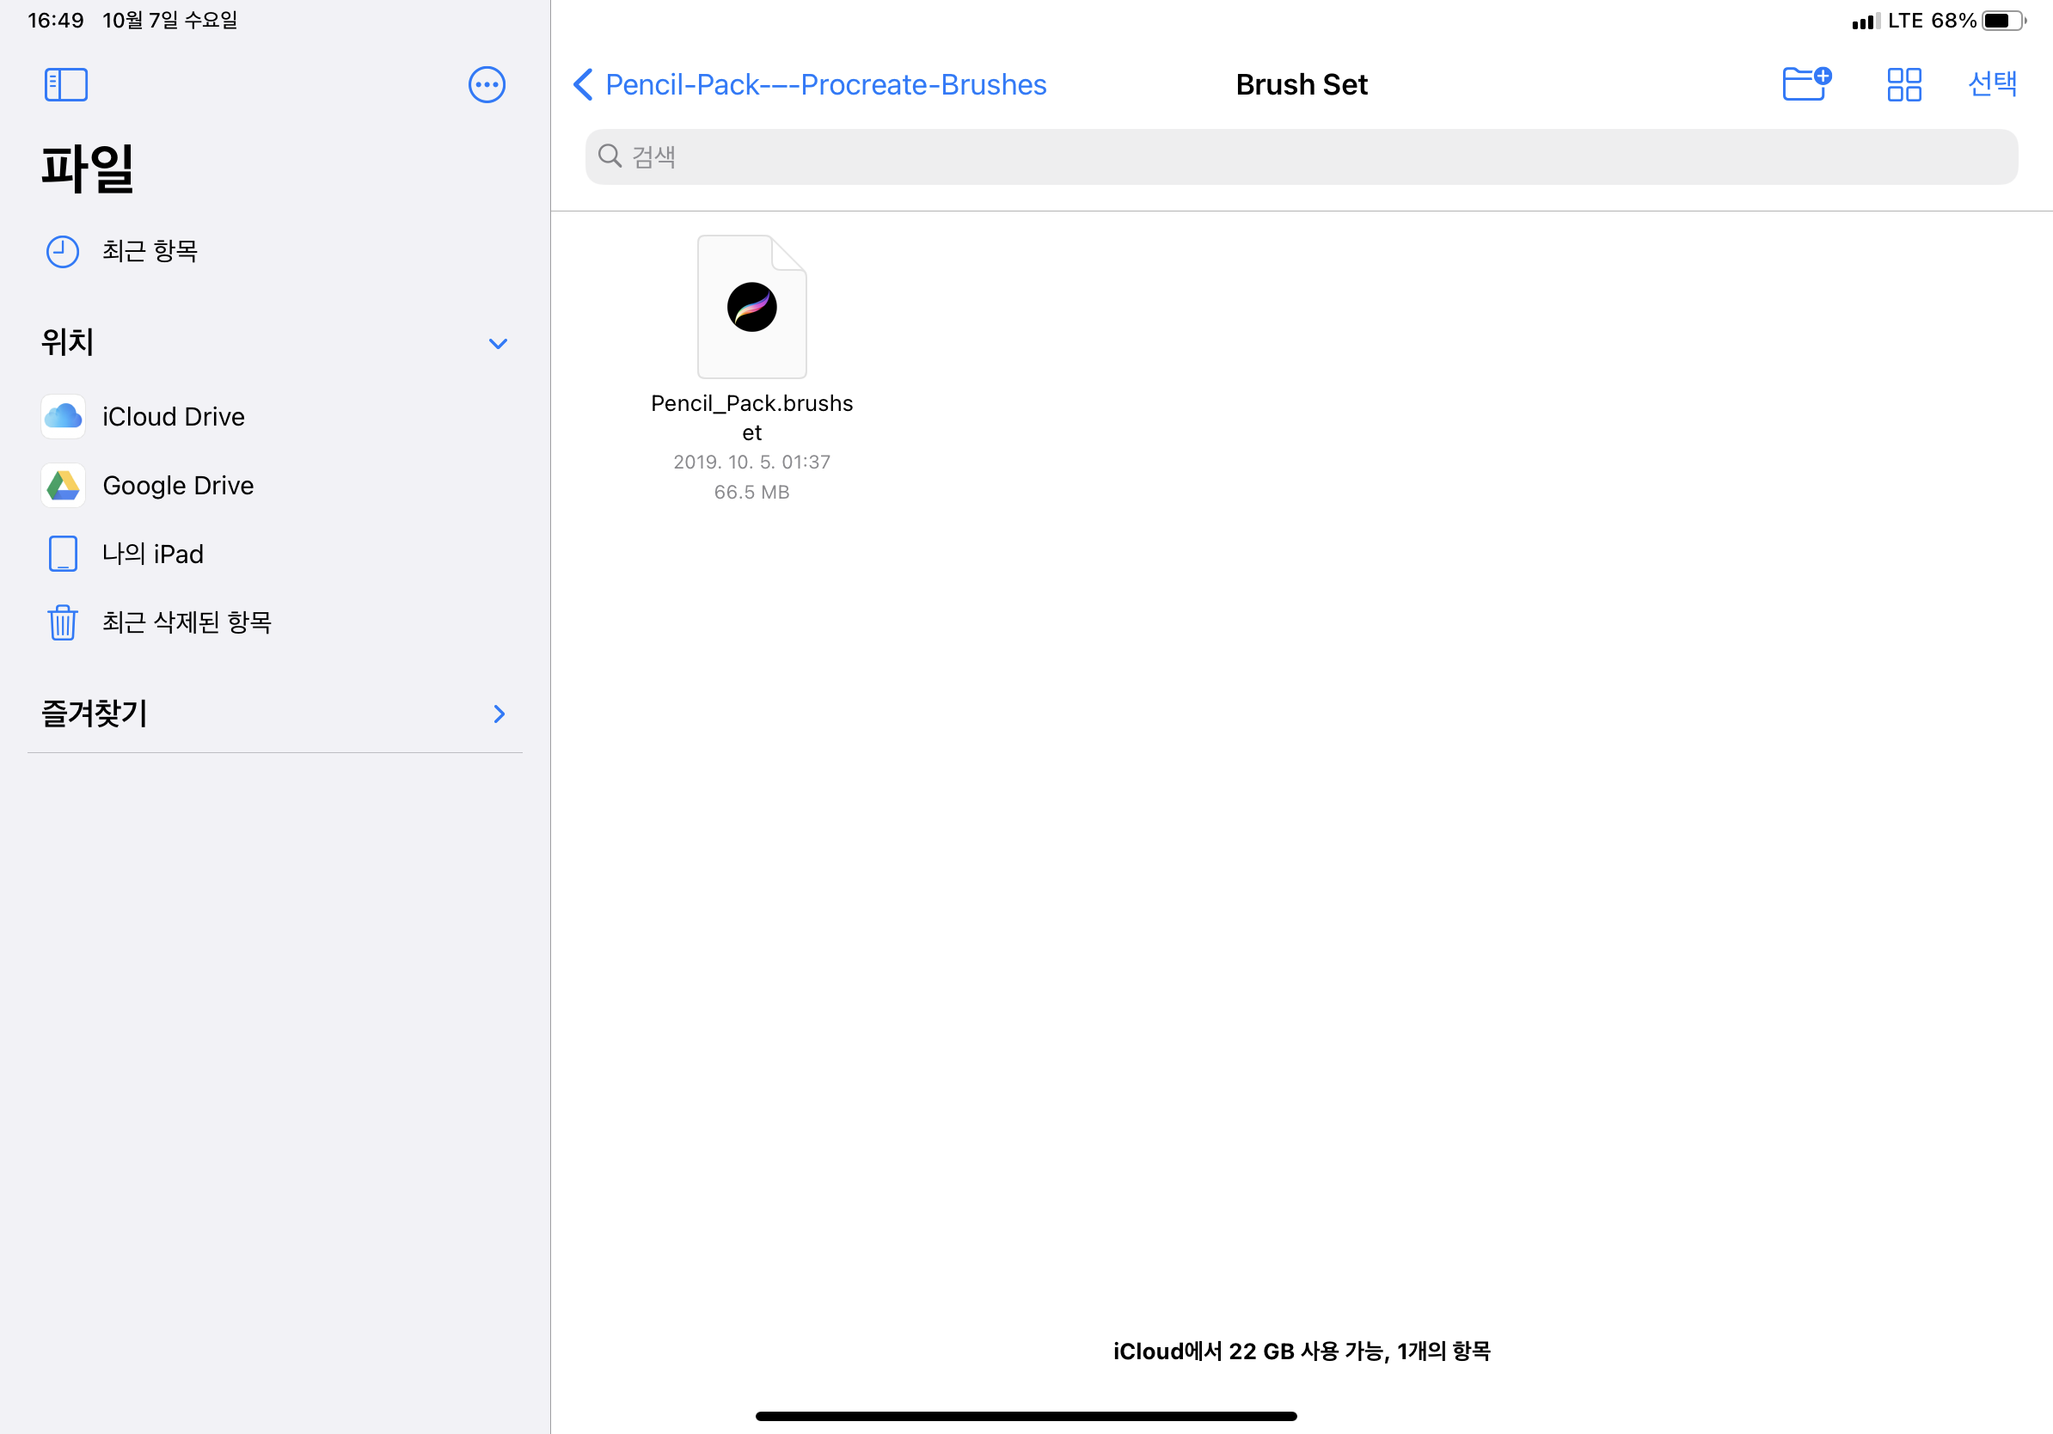Viewport: 2053px width, 1434px height.
Task: Click the iPad device icon
Action: (x=63, y=555)
